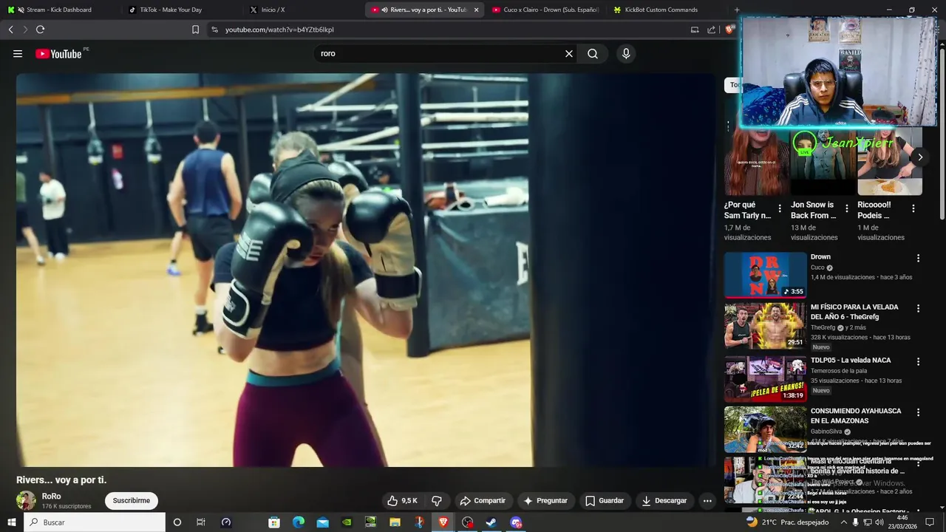Open options for Ricoooo!! Podeis short

pyautogui.click(x=913, y=209)
